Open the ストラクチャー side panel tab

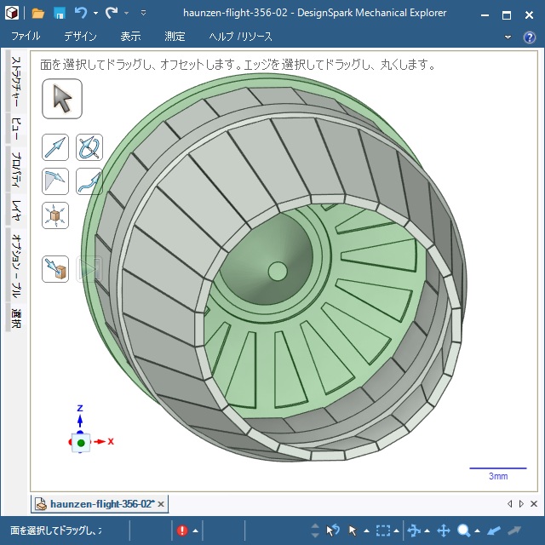point(16,82)
